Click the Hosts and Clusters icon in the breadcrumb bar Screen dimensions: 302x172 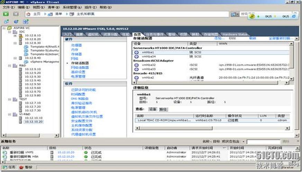coord(72,14)
